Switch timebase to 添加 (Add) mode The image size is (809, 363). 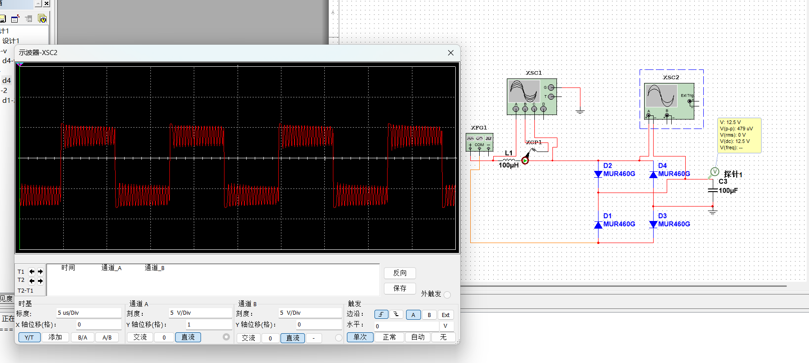pyautogui.click(x=55, y=337)
